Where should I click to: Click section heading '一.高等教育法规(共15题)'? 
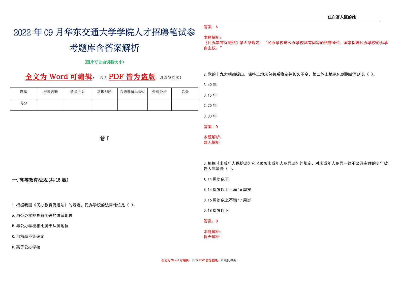pos(40,180)
